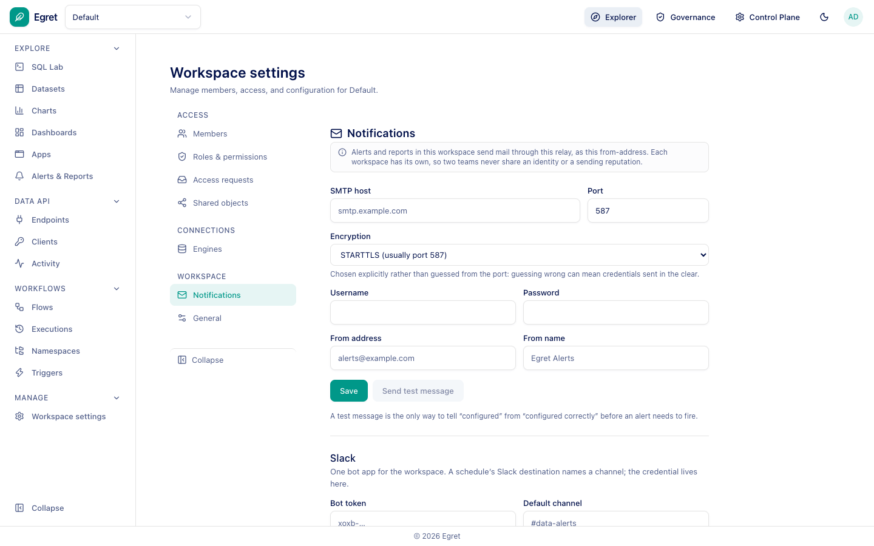Open Members settings page
The height and width of the screenshot is (546, 874).
(x=233, y=133)
